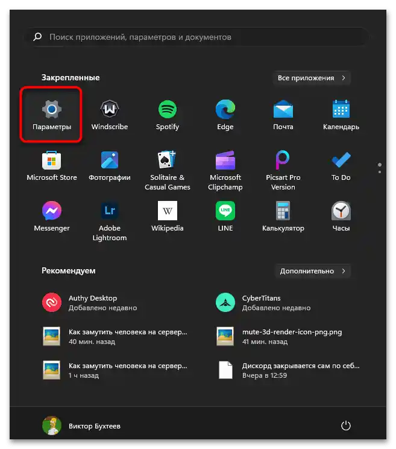Image resolution: width=396 pixels, height=449 pixels.
Task: Click the search magnifier icon
Action: [37, 37]
